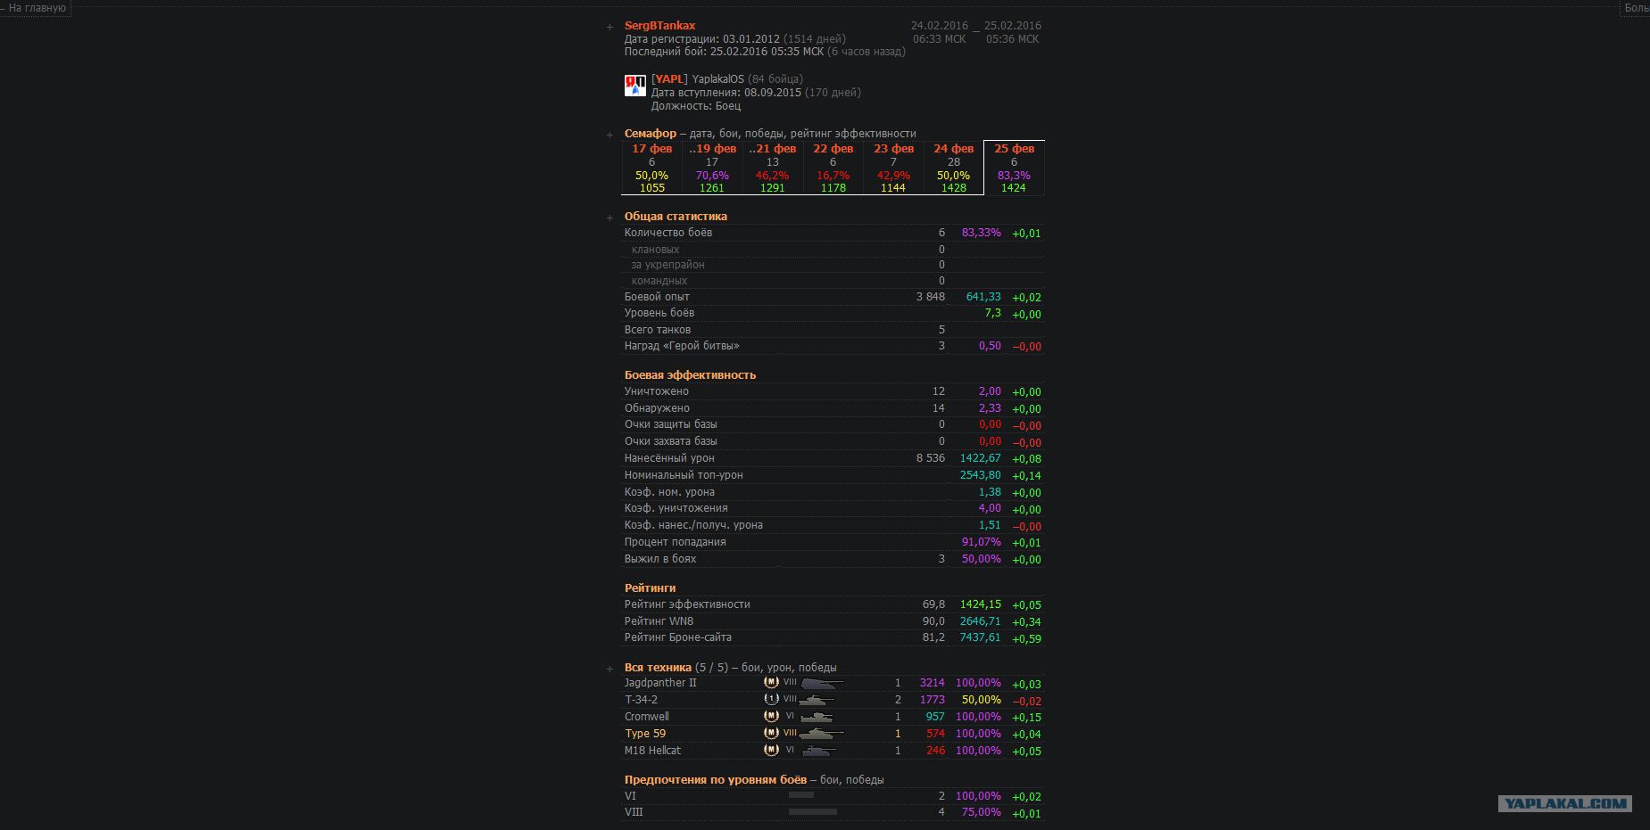Open the [YAPL] clan tag link
Image resolution: width=1650 pixels, height=830 pixels.
pos(669,79)
